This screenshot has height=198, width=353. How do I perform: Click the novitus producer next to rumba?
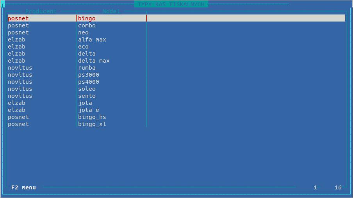pos(20,68)
